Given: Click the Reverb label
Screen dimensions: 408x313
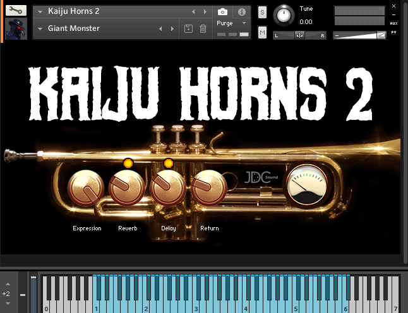Looking at the screenshot, I should click(x=128, y=228).
